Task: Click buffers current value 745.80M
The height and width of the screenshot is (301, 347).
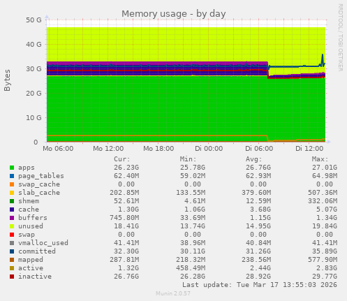Action: click(x=124, y=218)
